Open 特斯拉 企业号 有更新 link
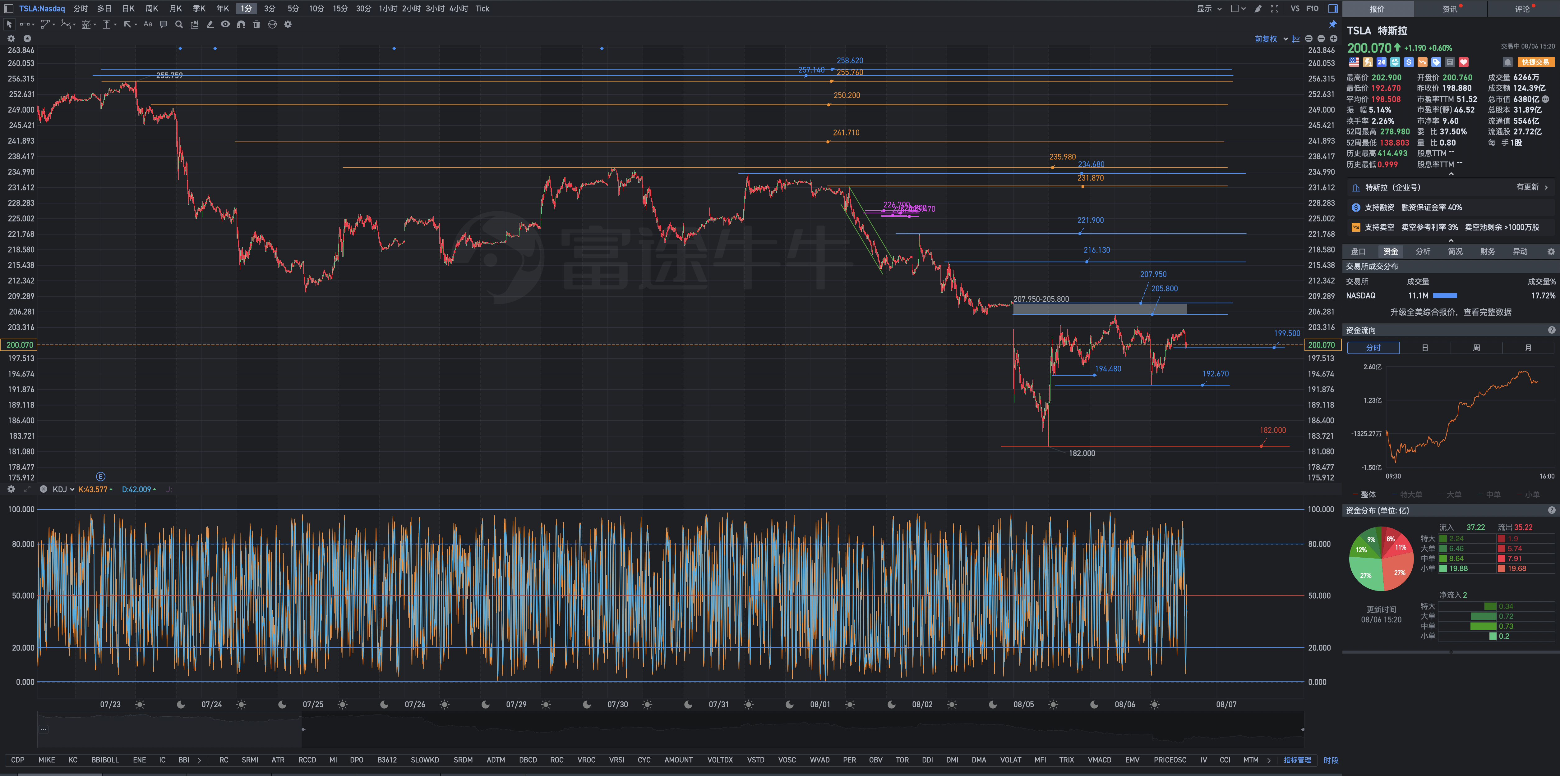The height and width of the screenshot is (776, 1560). pyautogui.click(x=1451, y=187)
